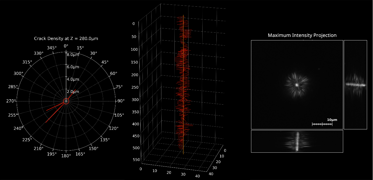Click the scale bar ruler under '10µm'
Screen dimensions: 373x180
322,124
